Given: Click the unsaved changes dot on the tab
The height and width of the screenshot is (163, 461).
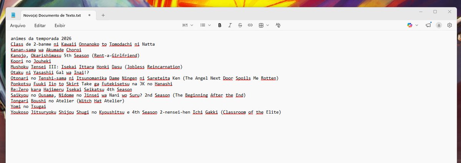Looking at the screenshot, I should (90, 15).
